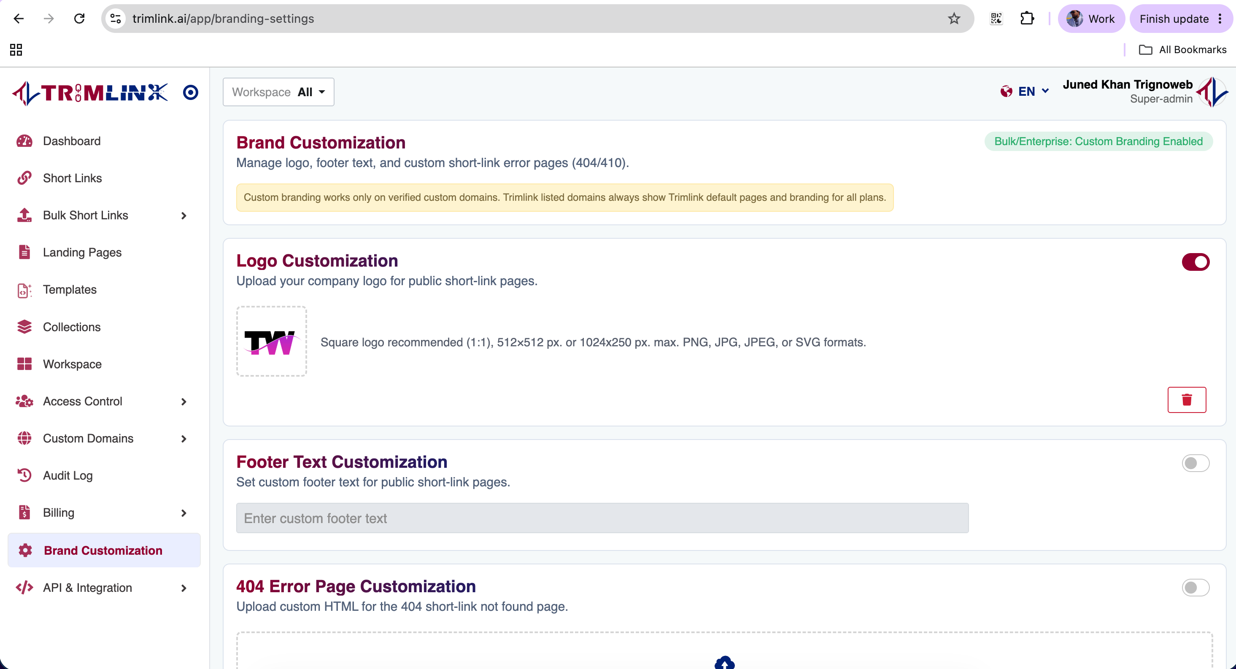The image size is (1236, 669).
Task: Click the Collections stack icon
Action: point(24,327)
